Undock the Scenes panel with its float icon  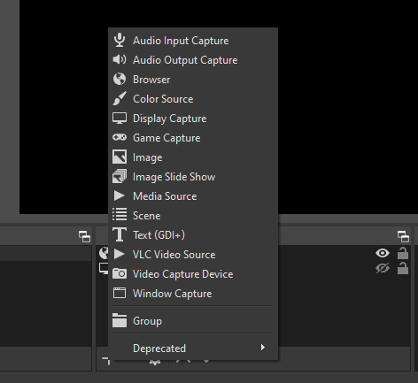[x=84, y=236]
